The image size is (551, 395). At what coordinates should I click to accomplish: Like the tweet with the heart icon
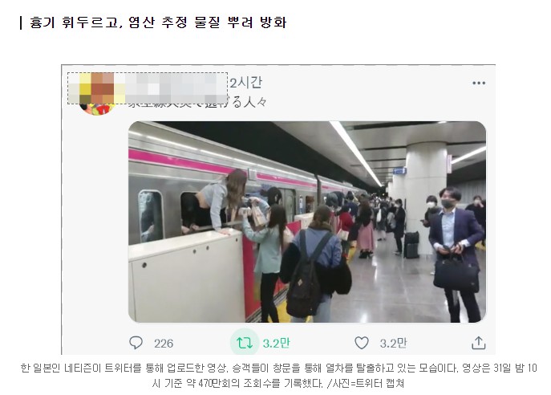coord(362,343)
